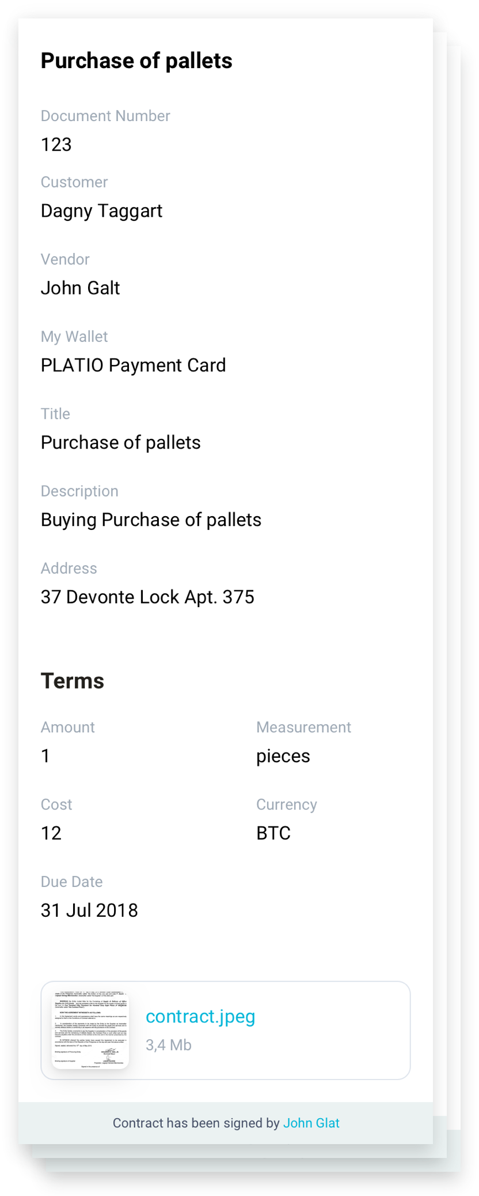The height and width of the screenshot is (1196, 479).
Task: Open signer profile John Glat
Action: click(x=311, y=1123)
